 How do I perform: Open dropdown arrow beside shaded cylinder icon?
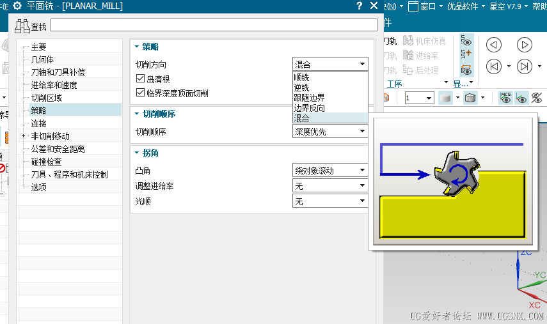click(457, 98)
